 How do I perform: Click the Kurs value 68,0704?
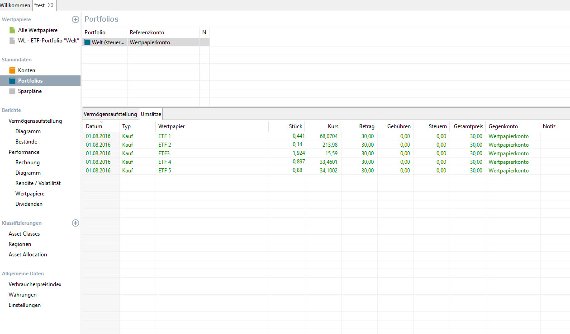(328, 136)
